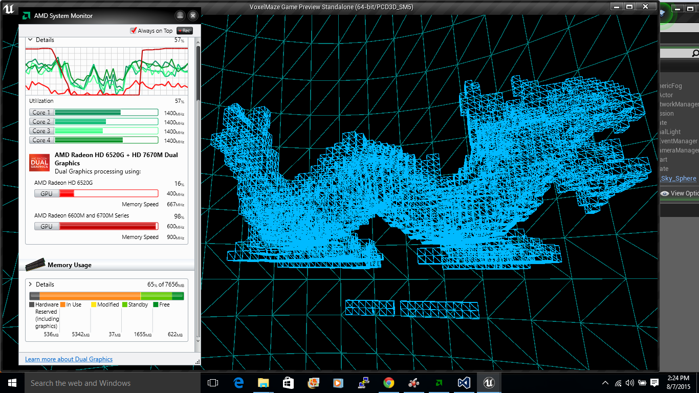Click the '622MB' Free value
Screen dimensions: 699x393
[x=176, y=335]
